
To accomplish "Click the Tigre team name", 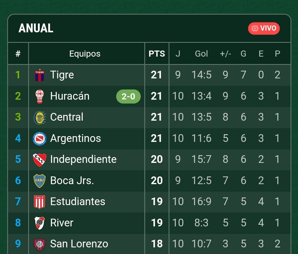I will 62,75.
